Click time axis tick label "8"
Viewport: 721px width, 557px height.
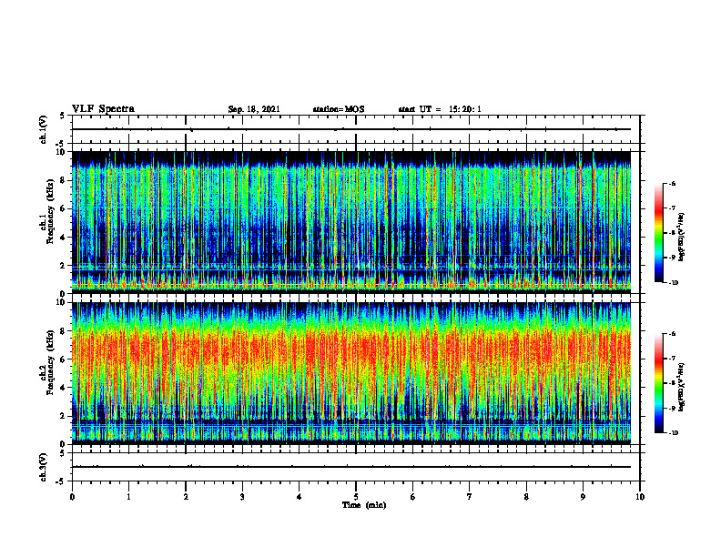click(x=526, y=497)
